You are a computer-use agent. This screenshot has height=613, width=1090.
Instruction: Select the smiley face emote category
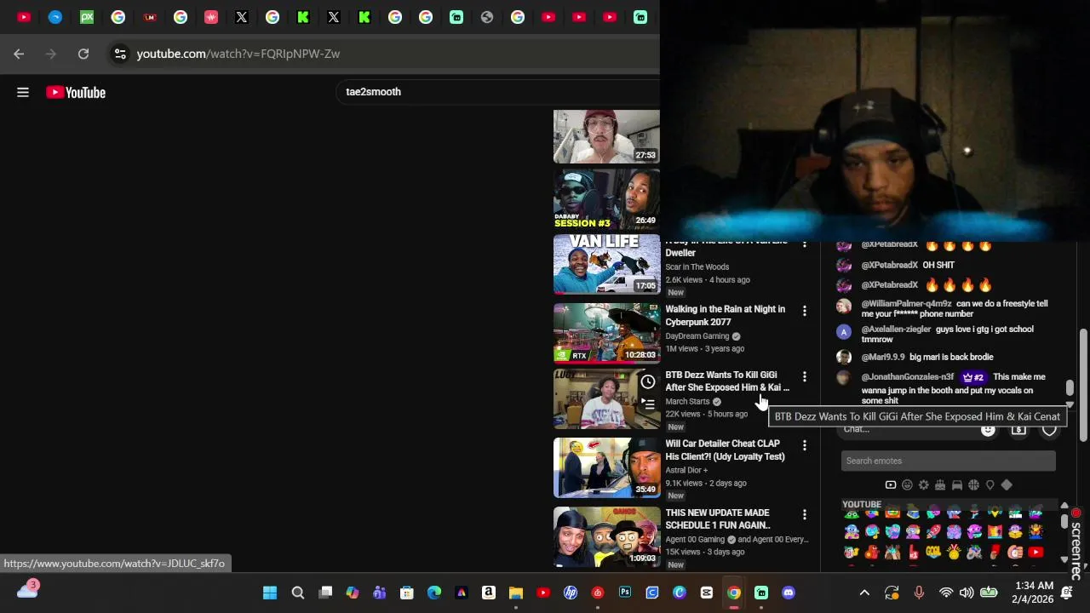907,485
